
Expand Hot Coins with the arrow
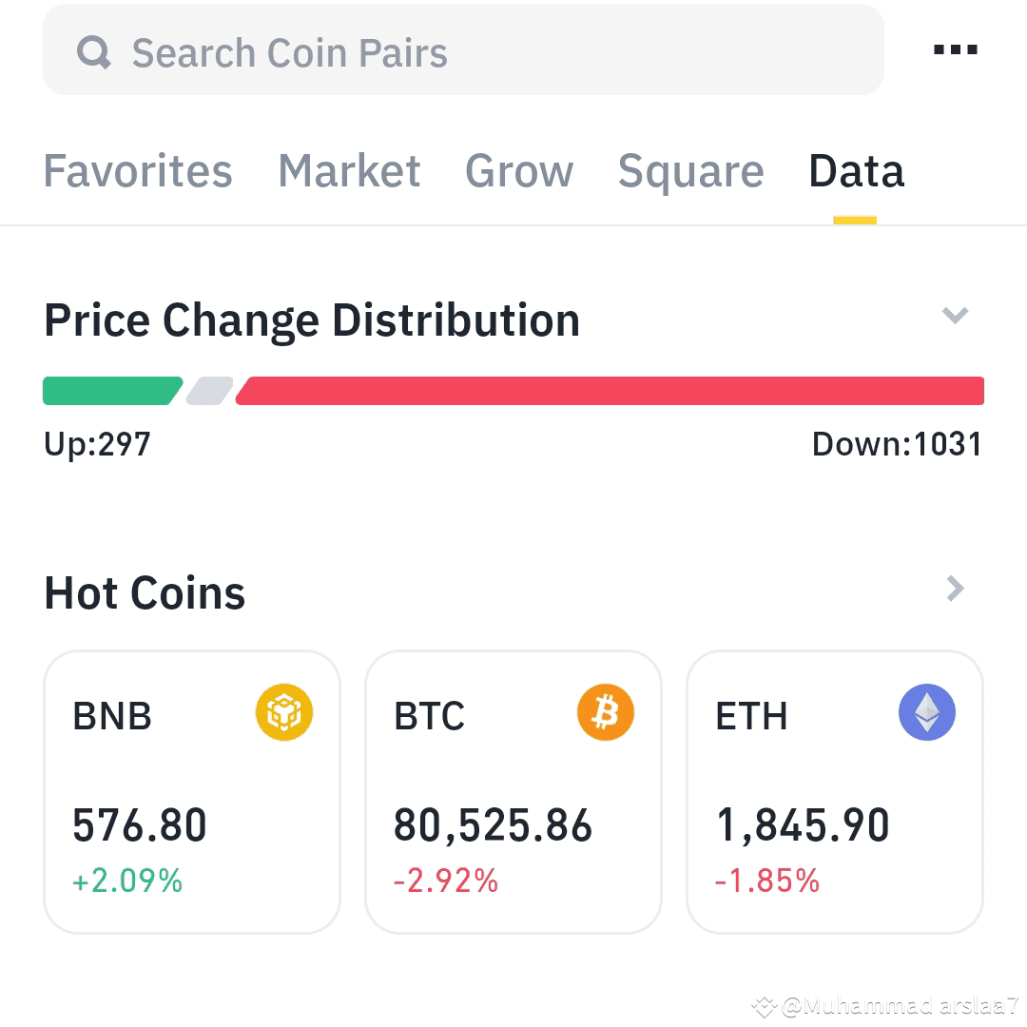(956, 589)
